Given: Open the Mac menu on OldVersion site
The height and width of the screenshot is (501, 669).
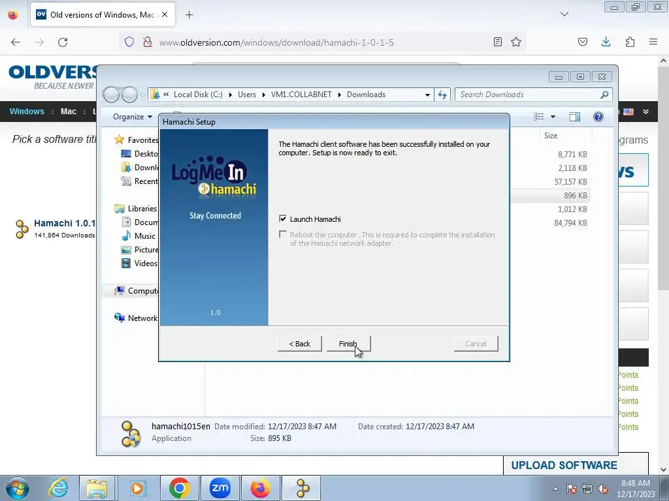Looking at the screenshot, I should coord(68,111).
